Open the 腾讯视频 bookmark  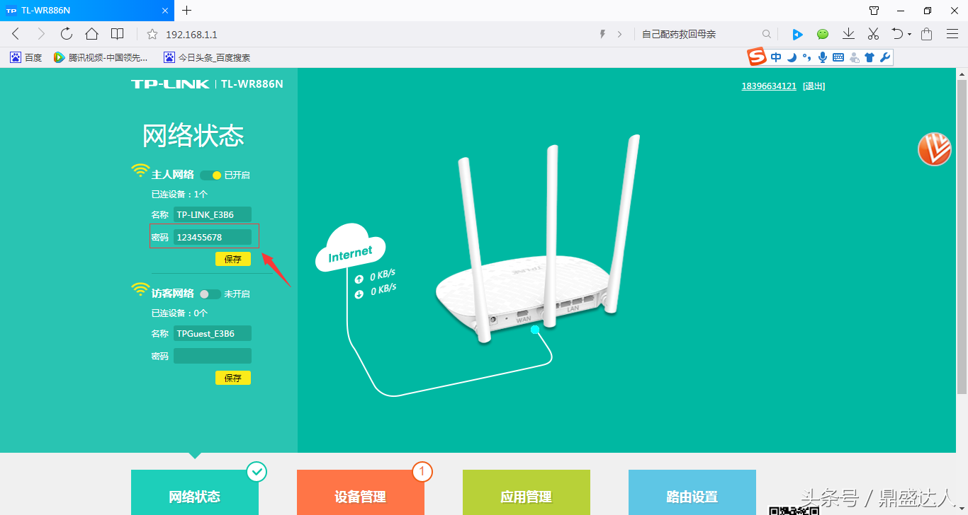click(x=101, y=57)
